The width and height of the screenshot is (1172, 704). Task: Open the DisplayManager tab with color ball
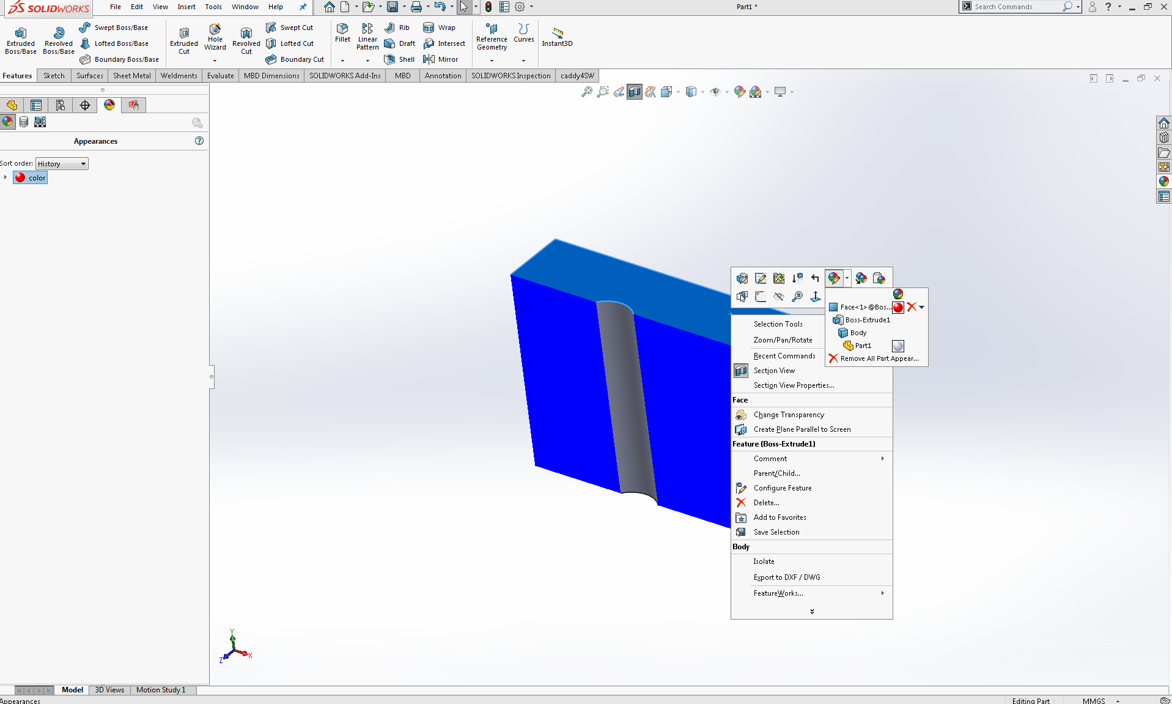pyautogui.click(x=109, y=105)
